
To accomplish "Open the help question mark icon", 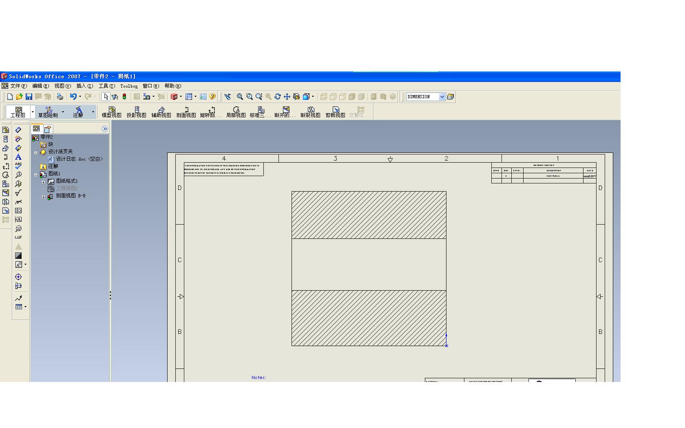I will click(212, 97).
